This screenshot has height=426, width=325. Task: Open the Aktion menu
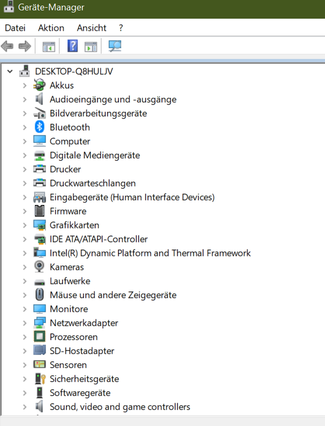pos(51,28)
